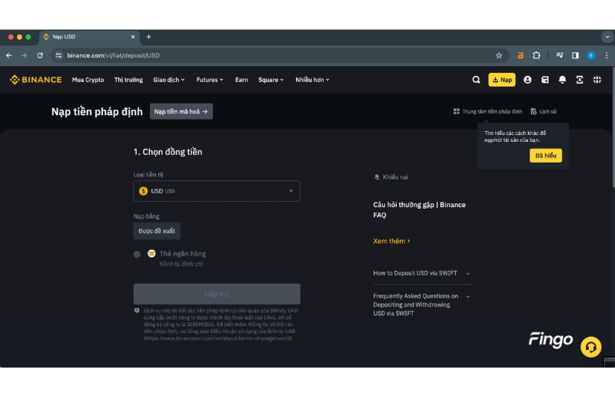Screen dimensions: 615x409
Task: Open Mua Crypto menu item
Action: (88, 80)
